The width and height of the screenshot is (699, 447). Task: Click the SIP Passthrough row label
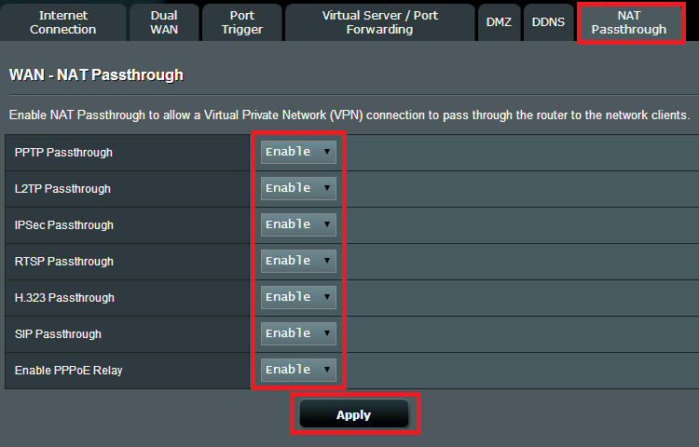tap(59, 334)
